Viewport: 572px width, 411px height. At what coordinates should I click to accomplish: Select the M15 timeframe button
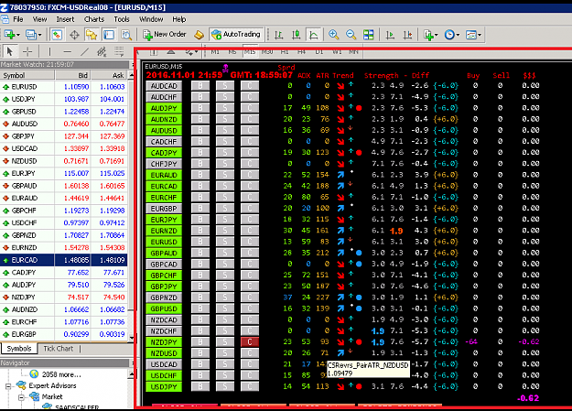tap(250, 52)
